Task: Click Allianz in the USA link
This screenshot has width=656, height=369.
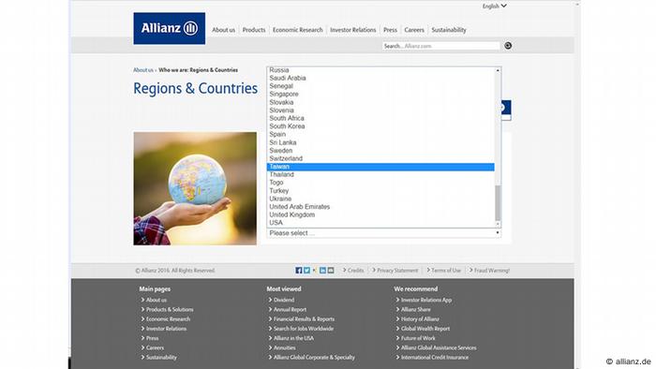Action: pyautogui.click(x=293, y=338)
